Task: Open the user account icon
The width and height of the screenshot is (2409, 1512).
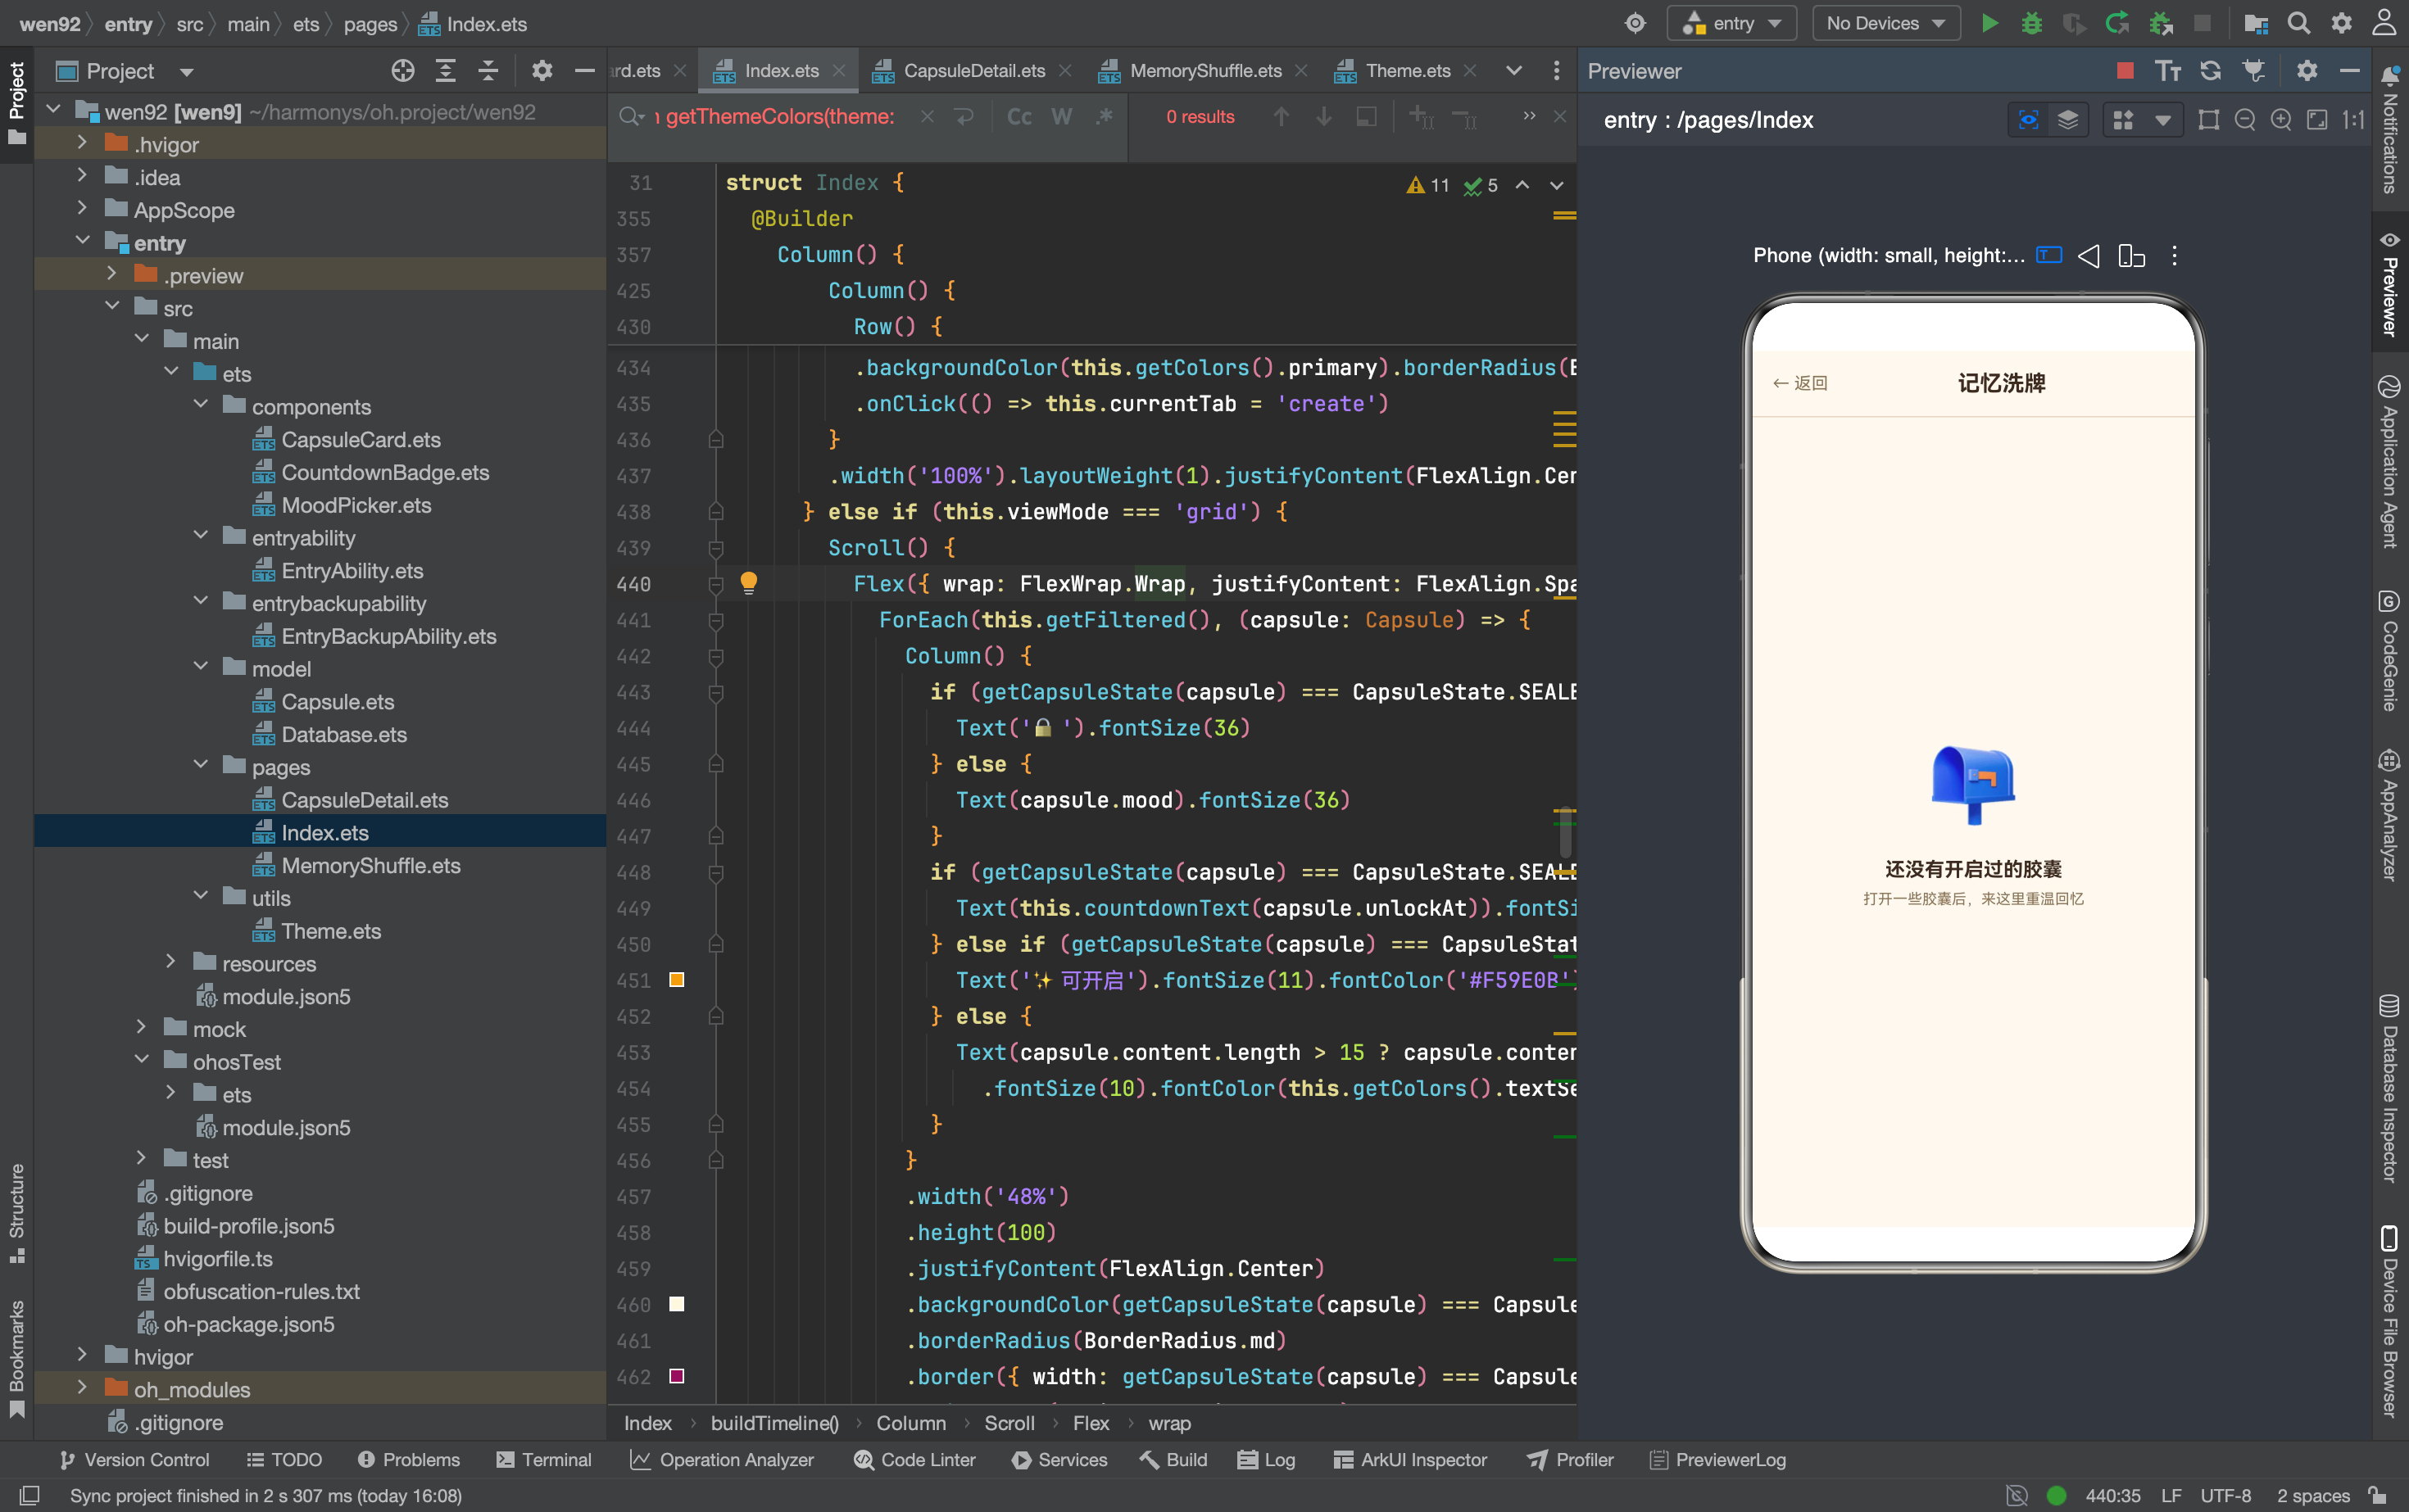Action: point(2385,23)
